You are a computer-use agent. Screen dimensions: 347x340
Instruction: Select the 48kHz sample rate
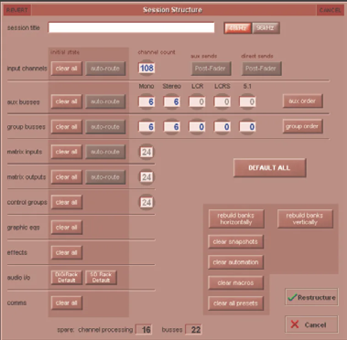click(238, 28)
